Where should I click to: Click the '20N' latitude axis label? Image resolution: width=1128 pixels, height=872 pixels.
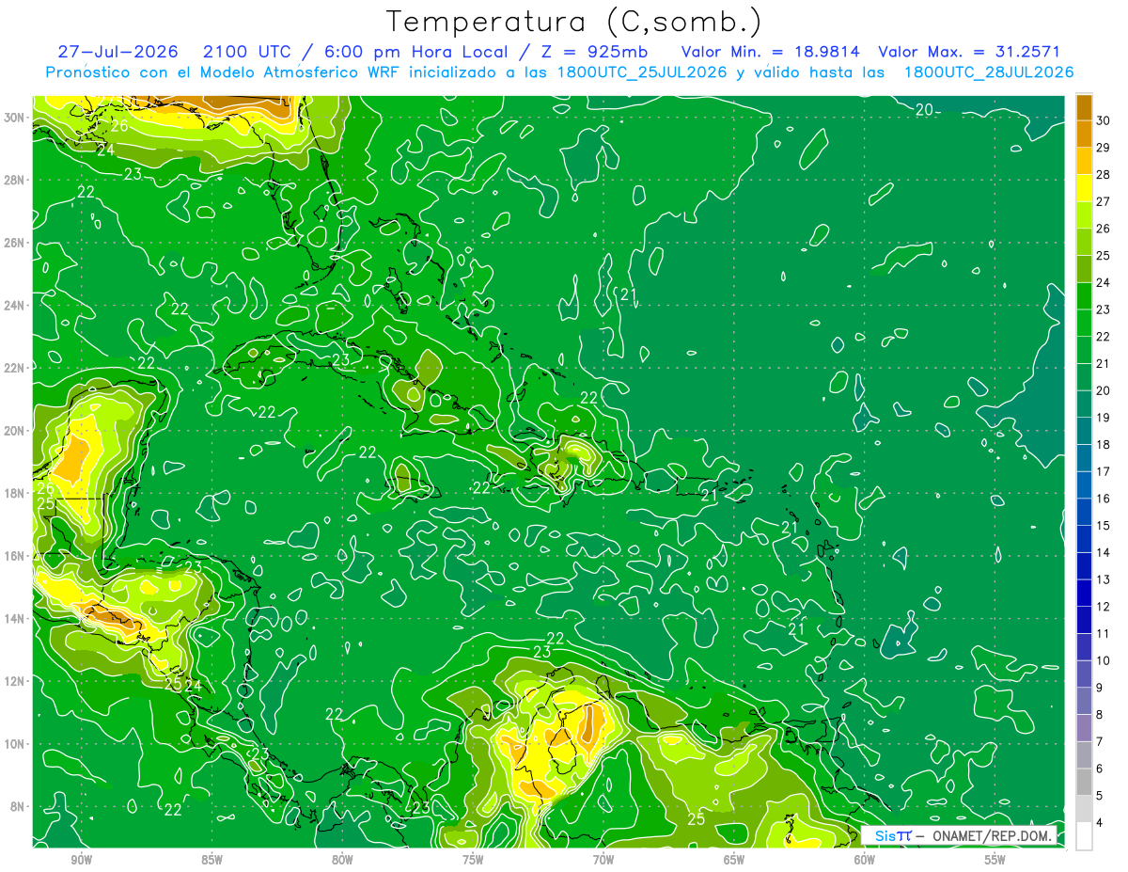pyautogui.click(x=16, y=430)
